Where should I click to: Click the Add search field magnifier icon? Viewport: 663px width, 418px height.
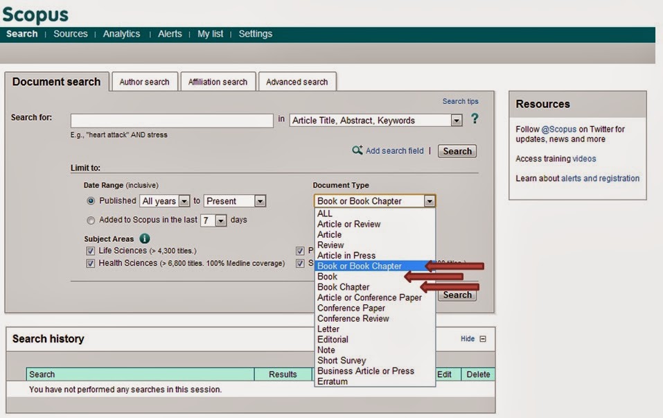[x=357, y=150]
